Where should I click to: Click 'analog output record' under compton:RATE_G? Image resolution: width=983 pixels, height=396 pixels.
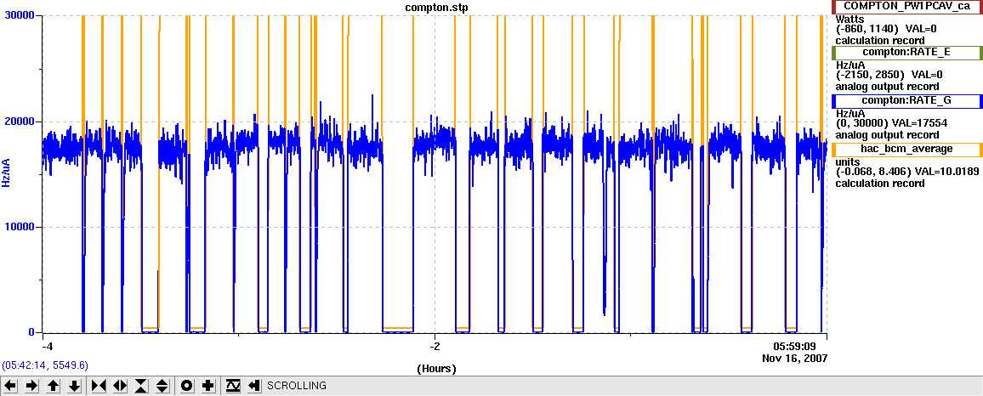point(888,135)
